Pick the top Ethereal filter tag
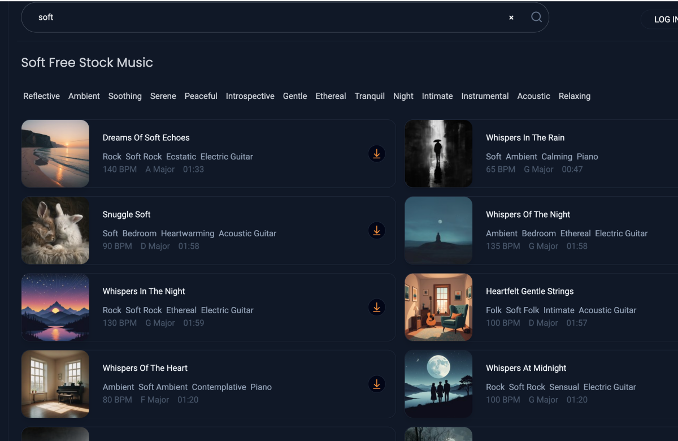Screen dimensions: 678x441 pyautogui.click(x=331, y=96)
